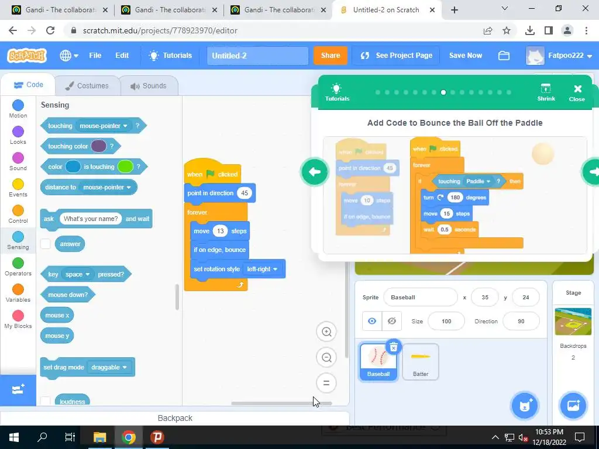Screen dimensions: 599x449
Task: Hide the sprite with crossed-eye button
Action: click(391, 321)
